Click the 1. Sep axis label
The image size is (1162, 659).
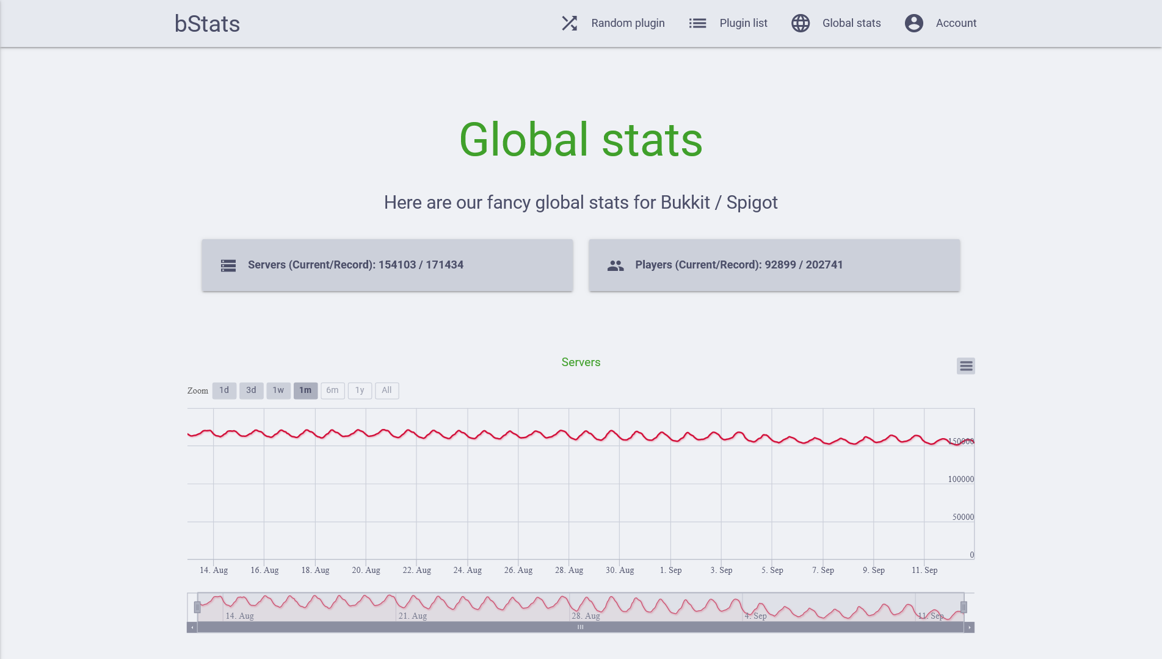[670, 570]
